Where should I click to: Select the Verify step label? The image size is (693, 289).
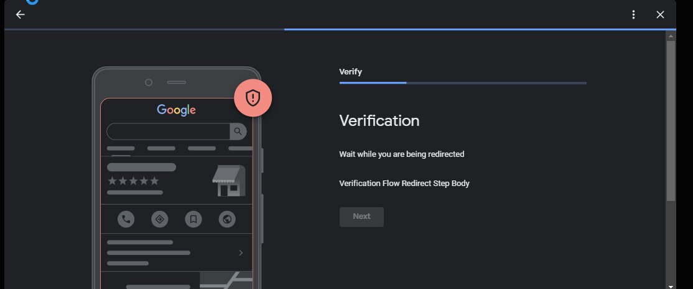tap(350, 72)
